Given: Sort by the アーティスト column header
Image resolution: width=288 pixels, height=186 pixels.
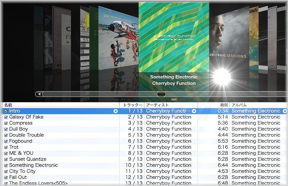Looking at the screenshot, I should 171,105.
